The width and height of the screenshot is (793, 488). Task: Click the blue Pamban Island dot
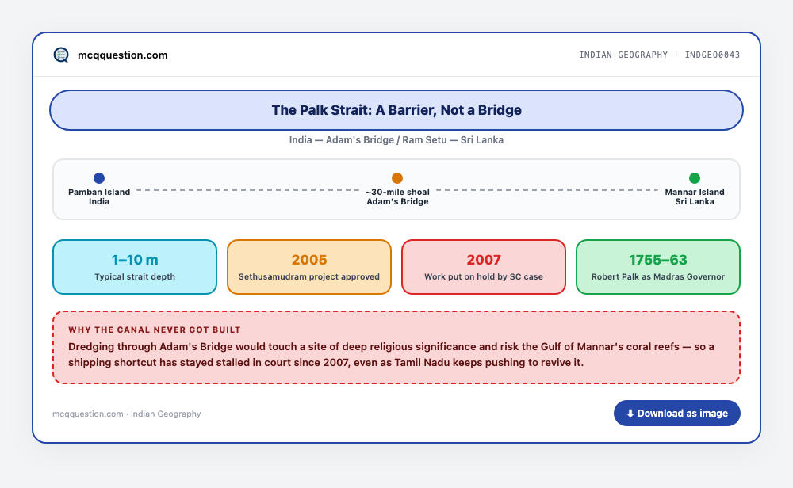(x=99, y=177)
